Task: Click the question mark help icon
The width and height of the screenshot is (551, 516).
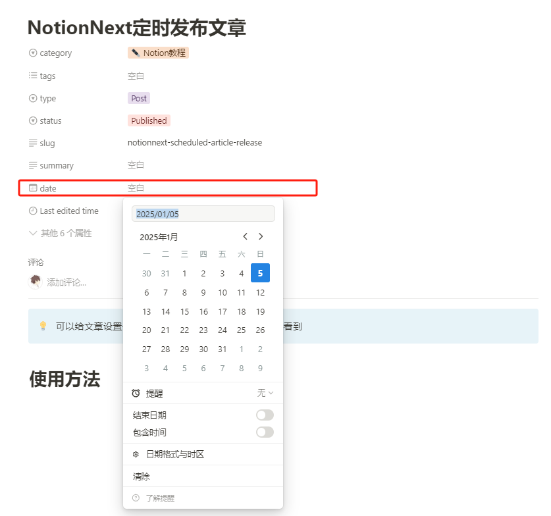Action: (x=136, y=498)
